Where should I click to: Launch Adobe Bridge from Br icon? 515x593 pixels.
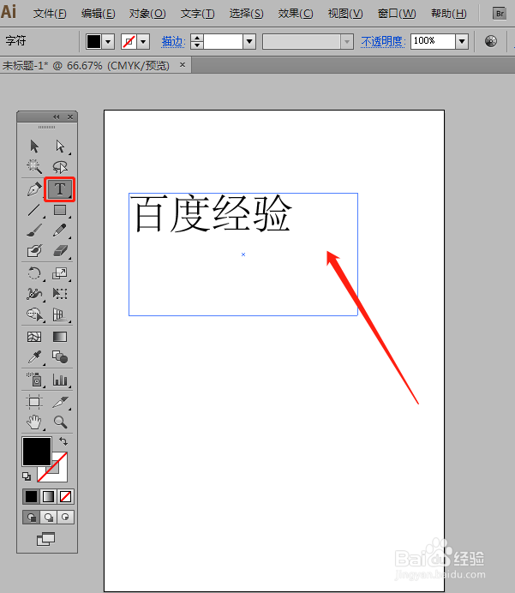[500, 14]
